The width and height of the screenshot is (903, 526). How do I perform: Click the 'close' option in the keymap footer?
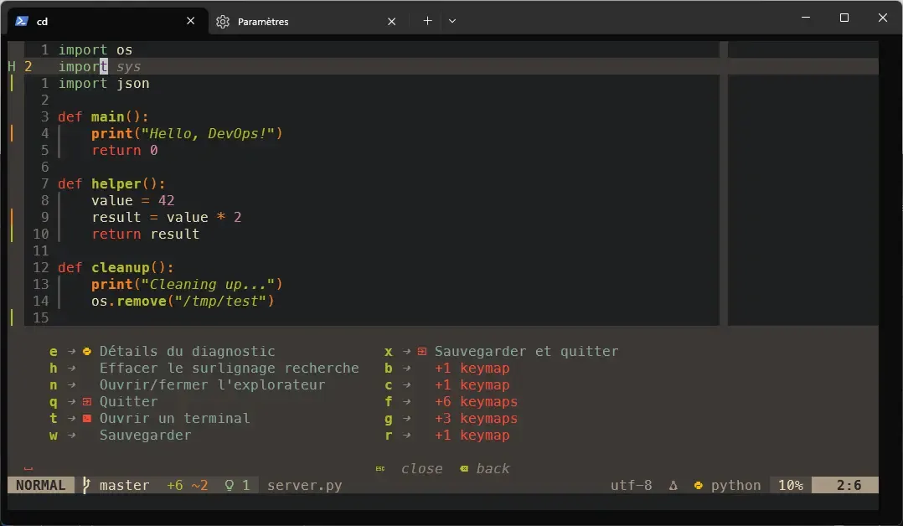(x=422, y=468)
